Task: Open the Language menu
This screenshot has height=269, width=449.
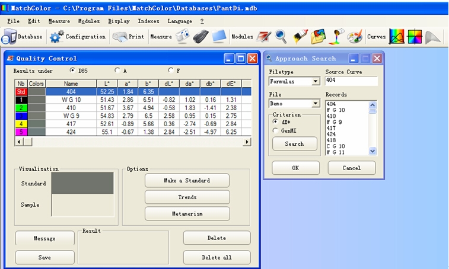Action: coord(180,21)
